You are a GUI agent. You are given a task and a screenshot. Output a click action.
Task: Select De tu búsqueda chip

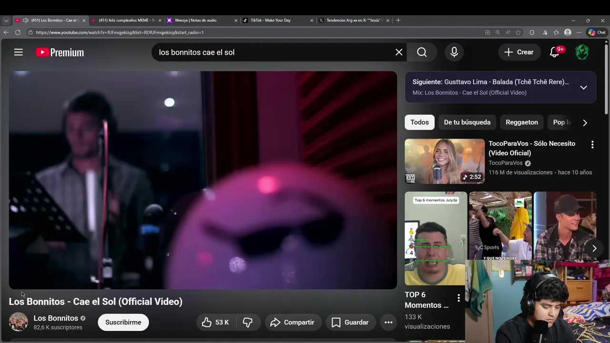[x=467, y=122]
